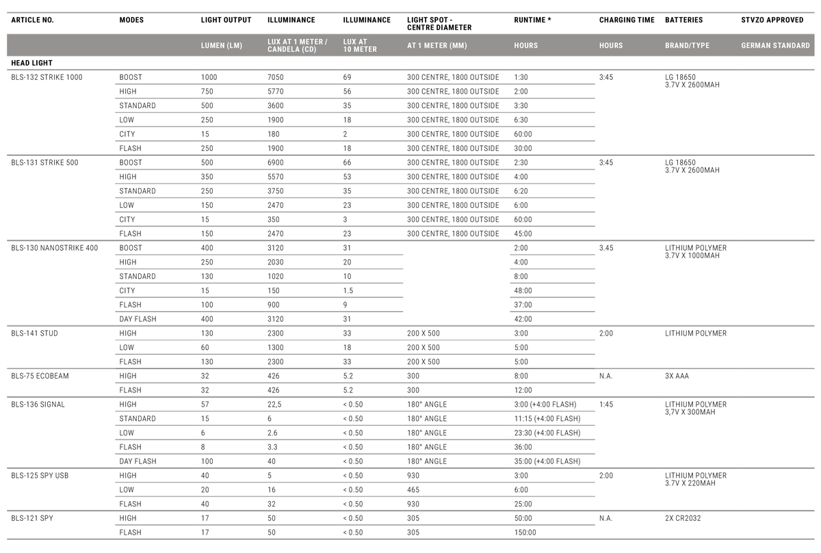This screenshot has width=821, height=553.
Task: Click the 5770 illuminance value
Action: (x=276, y=92)
